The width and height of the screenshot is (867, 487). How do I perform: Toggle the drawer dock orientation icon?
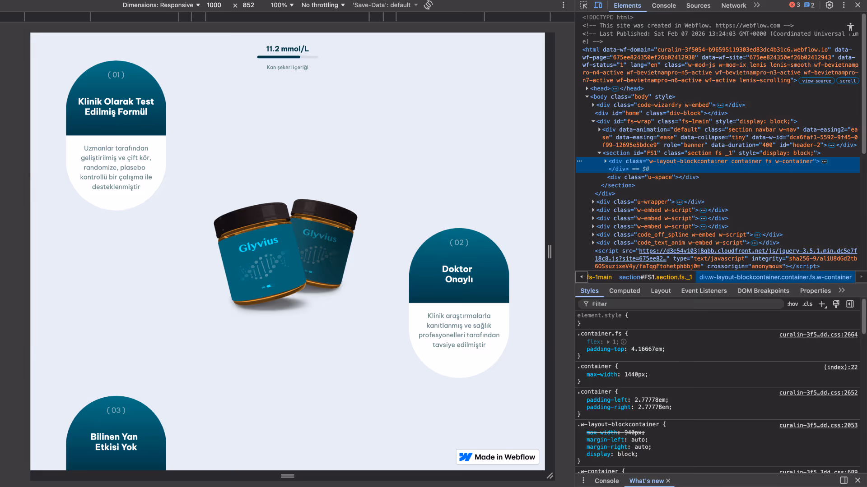click(x=844, y=480)
